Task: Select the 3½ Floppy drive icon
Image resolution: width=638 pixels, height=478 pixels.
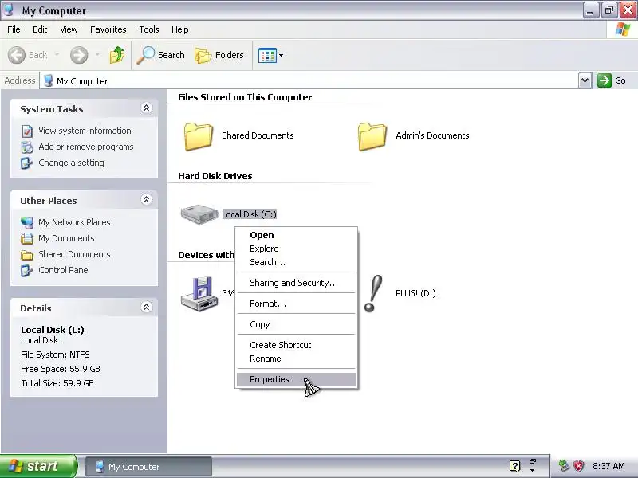Action: [199, 294]
